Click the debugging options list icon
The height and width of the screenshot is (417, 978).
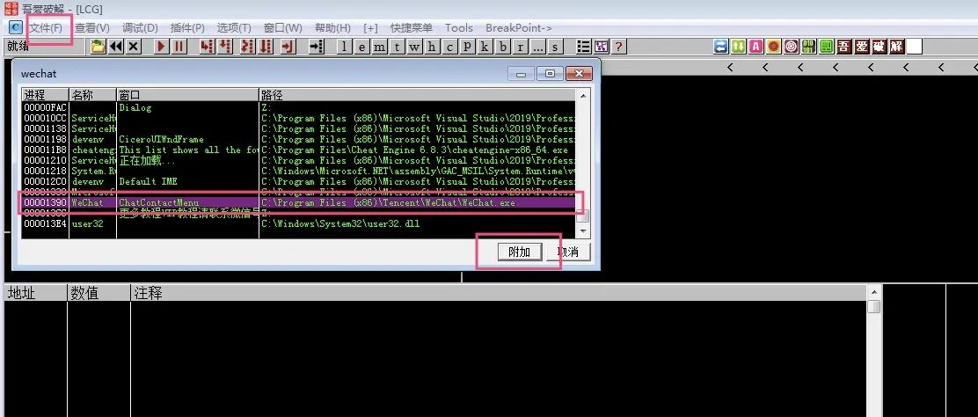point(584,47)
